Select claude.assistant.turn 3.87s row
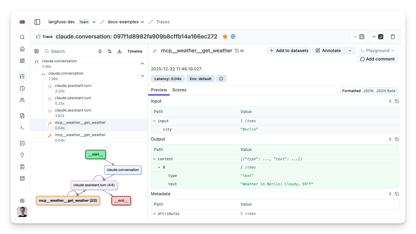The image size is (416, 234). pyautogui.click(x=89, y=113)
